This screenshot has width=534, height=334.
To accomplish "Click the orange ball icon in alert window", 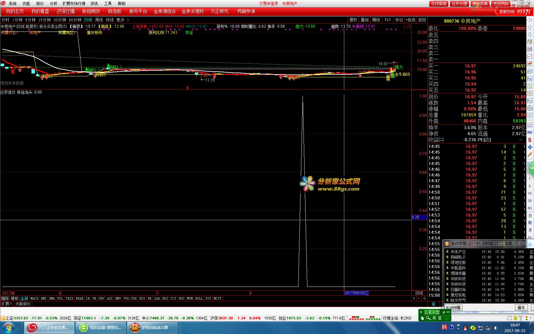I will 447,244.
